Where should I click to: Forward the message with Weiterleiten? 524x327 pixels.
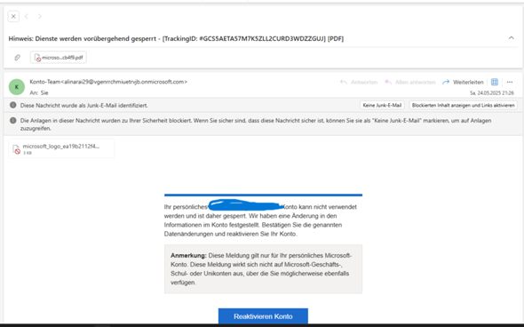pyautogui.click(x=463, y=83)
